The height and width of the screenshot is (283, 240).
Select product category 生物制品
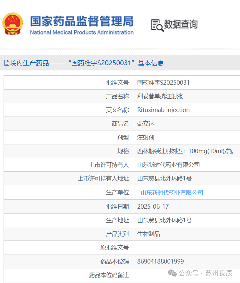[x=149, y=234]
